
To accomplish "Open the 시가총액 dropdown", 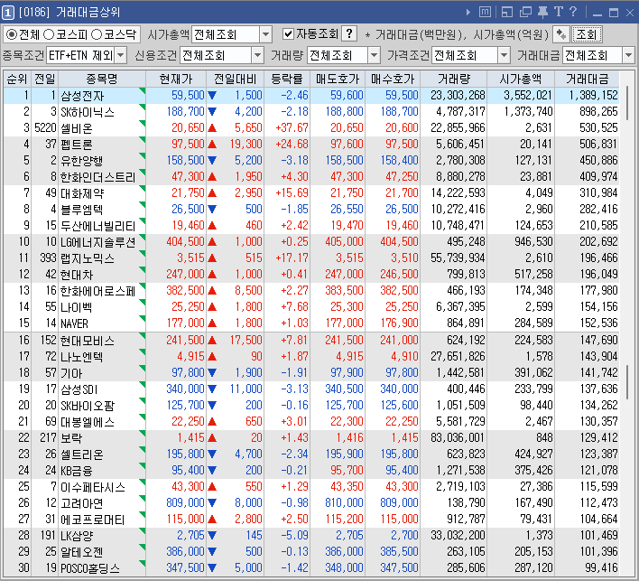I will pos(265,34).
